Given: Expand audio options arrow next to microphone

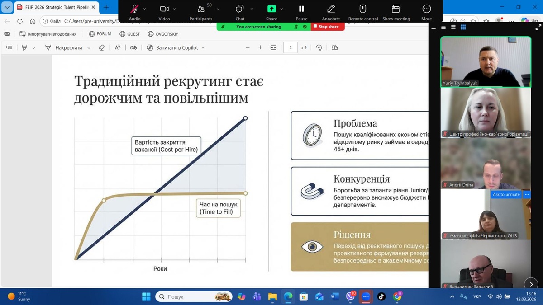Looking at the screenshot, I should pos(145,9).
